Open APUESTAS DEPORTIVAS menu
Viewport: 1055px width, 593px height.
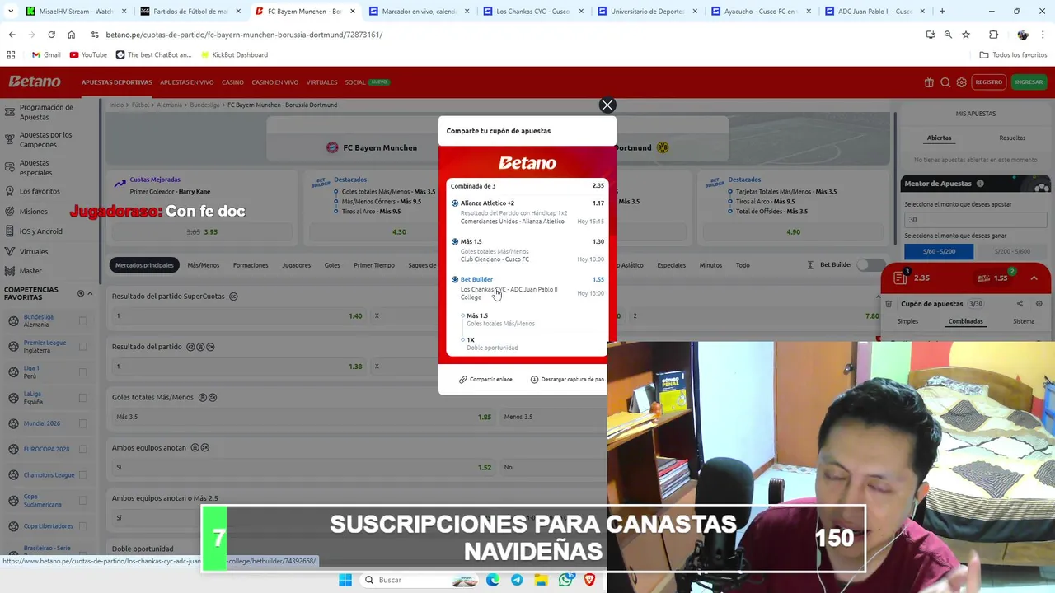click(116, 82)
